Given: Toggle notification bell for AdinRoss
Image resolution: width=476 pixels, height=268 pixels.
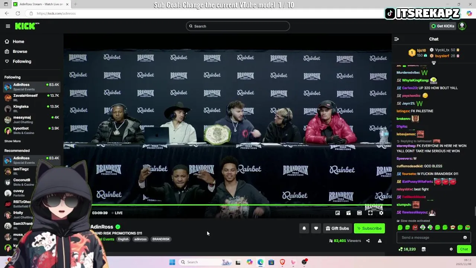Looking at the screenshot, I should (x=304, y=229).
